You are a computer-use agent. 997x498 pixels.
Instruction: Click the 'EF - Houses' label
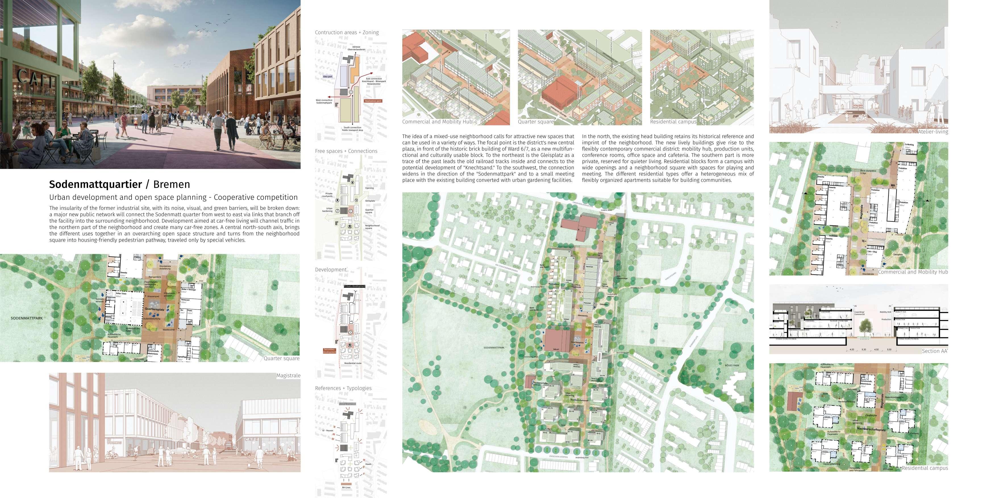click(328, 431)
